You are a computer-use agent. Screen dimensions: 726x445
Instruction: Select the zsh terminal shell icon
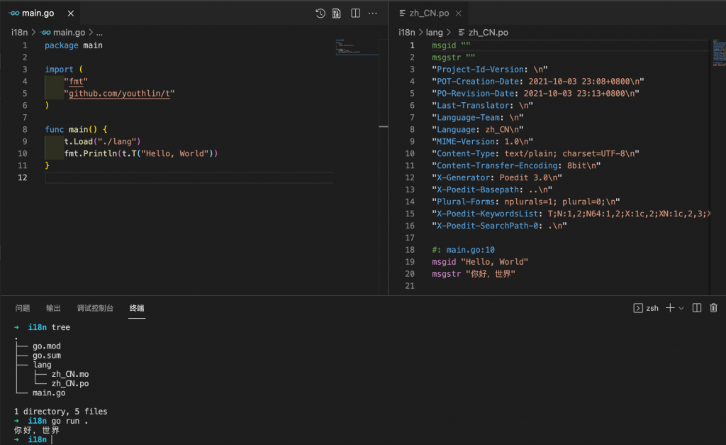point(637,308)
